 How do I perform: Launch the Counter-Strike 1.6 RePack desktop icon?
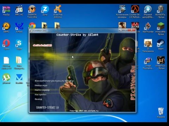(135, 12)
